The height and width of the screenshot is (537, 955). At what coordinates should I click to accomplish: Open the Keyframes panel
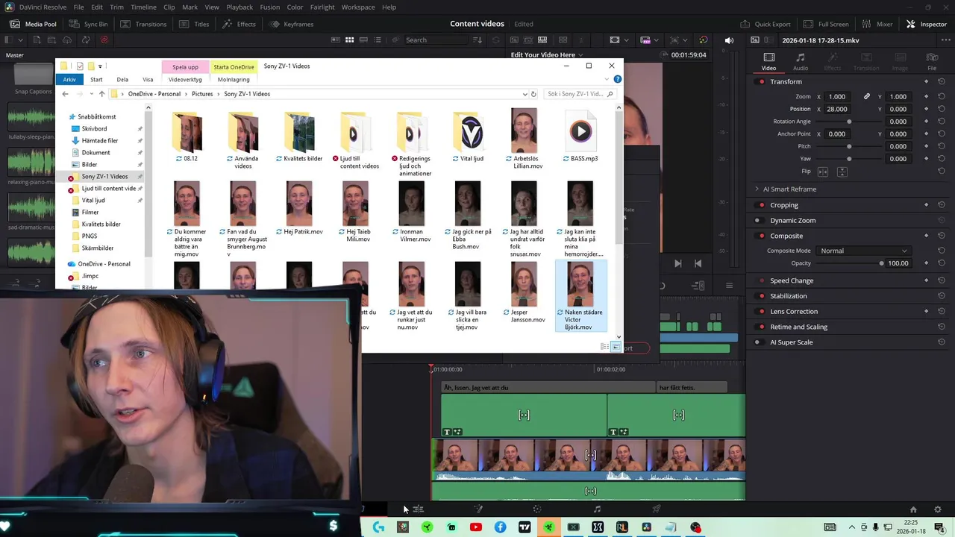pos(292,24)
